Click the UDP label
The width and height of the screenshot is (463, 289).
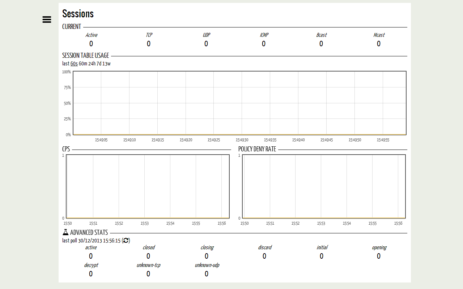point(206,35)
